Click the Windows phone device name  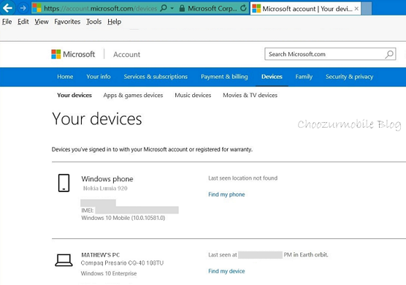coord(107,179)
